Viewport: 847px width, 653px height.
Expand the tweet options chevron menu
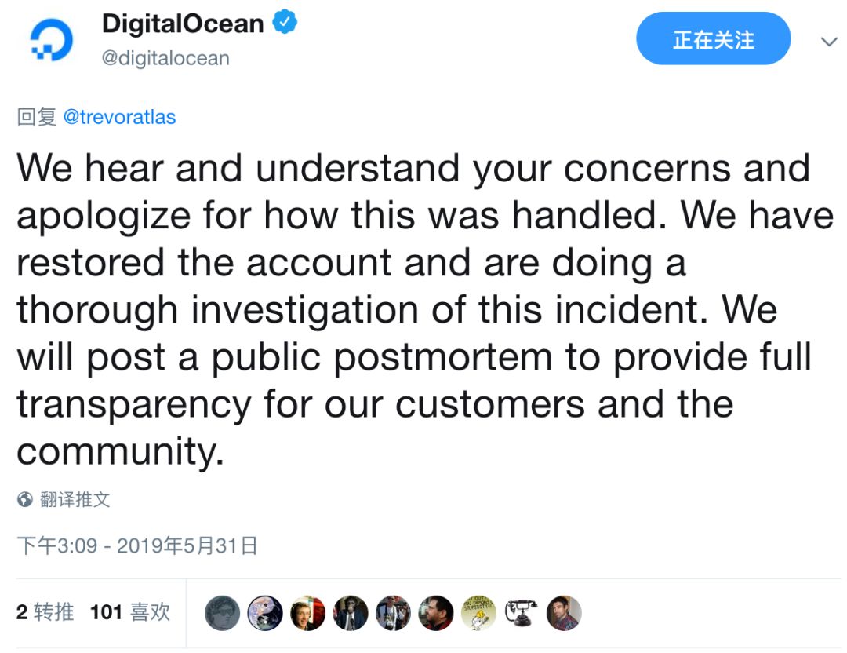(828, 42)
